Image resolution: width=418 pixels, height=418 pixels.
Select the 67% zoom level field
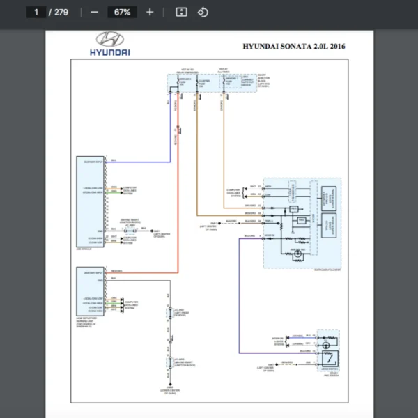[x=122, y=13]
